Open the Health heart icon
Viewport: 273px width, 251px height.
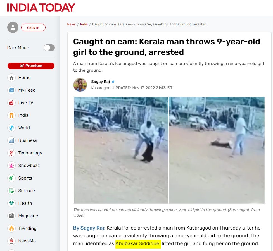click(11, 203)
